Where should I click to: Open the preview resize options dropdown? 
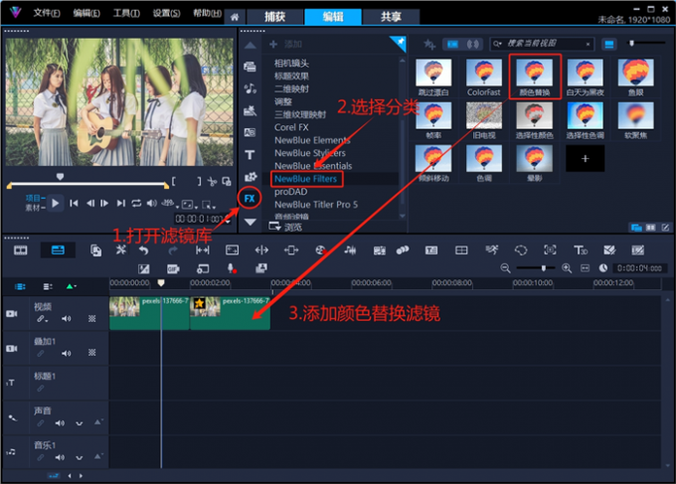point(189,205)
